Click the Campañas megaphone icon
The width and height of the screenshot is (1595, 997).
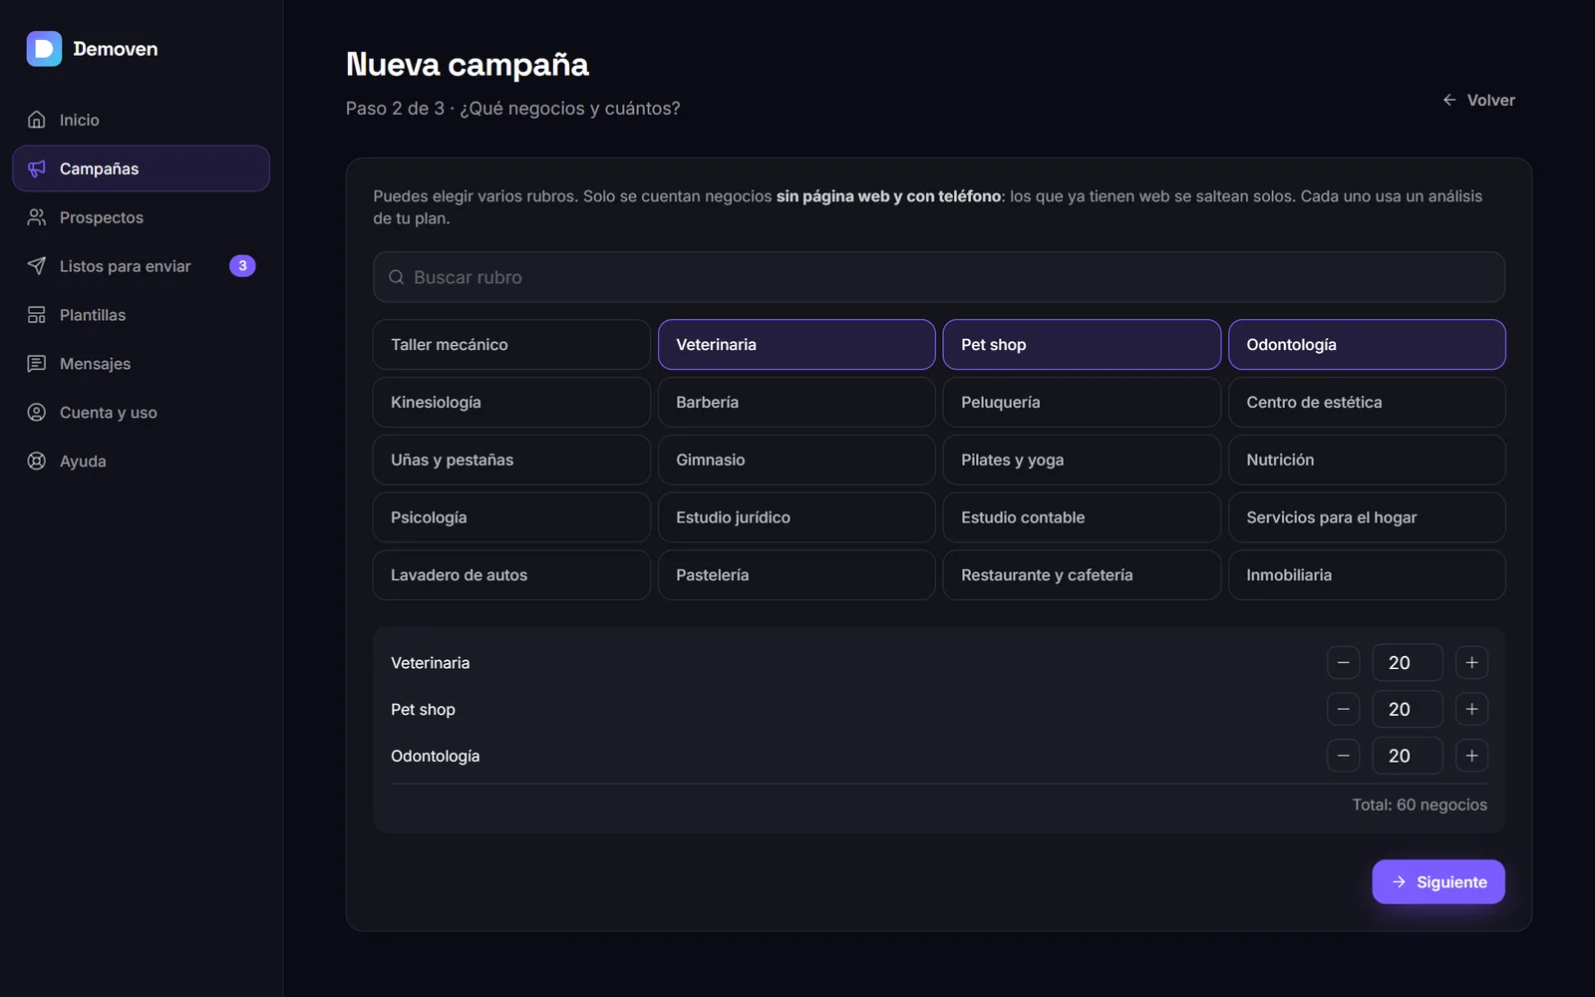[x=37, y=168]
